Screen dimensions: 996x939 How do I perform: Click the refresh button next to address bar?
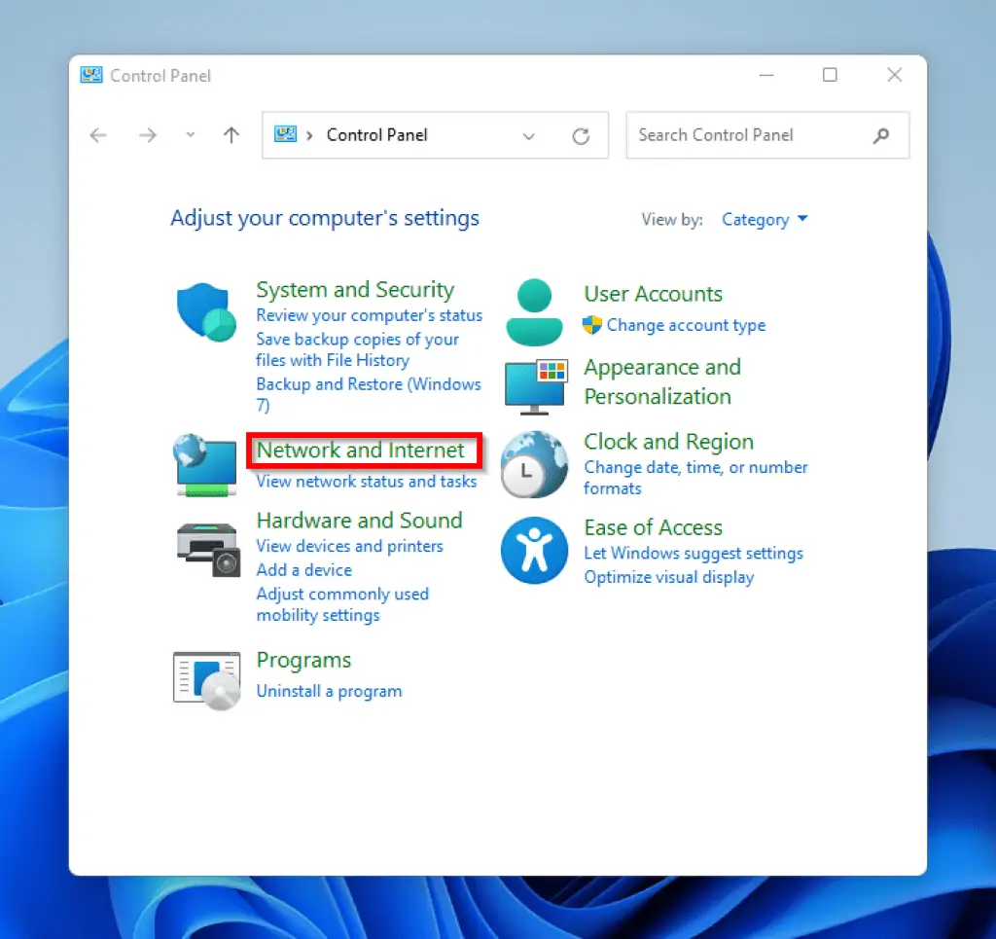[x=582, y=135]
